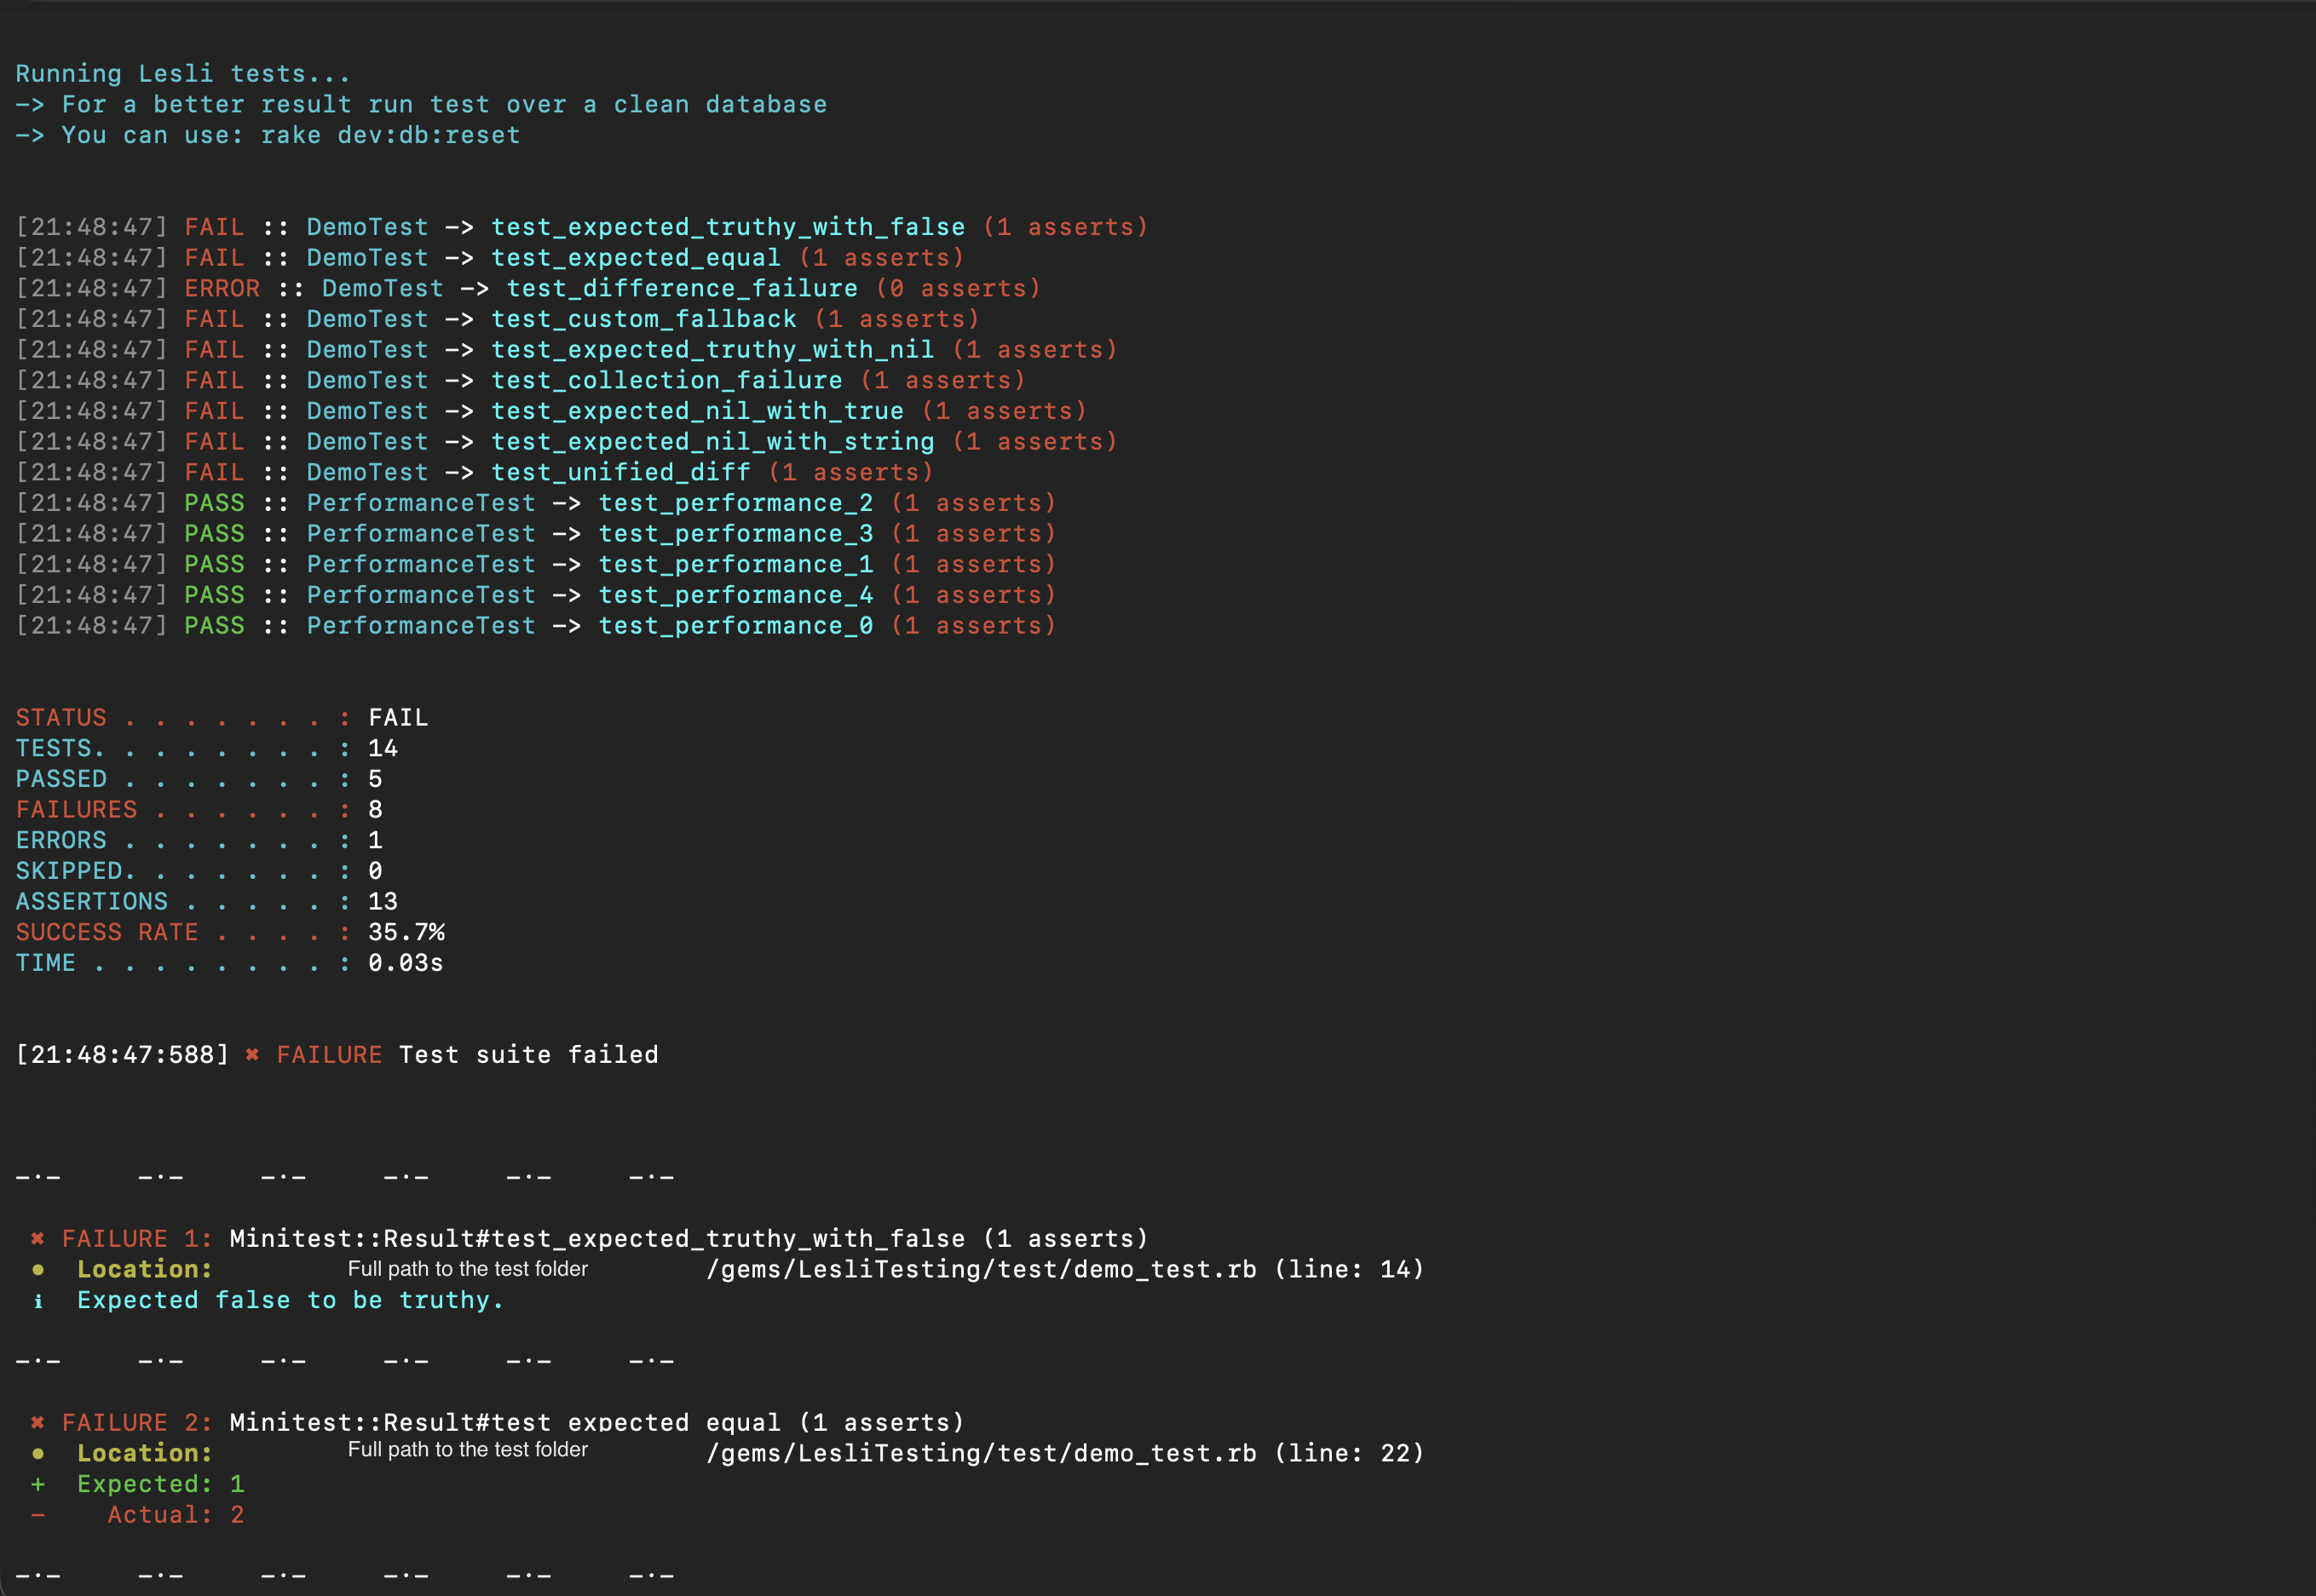The width and height of the screenshot is (2316, 1596).
Task: Select test_custom_fallback test name
Action: coord(643,319)
